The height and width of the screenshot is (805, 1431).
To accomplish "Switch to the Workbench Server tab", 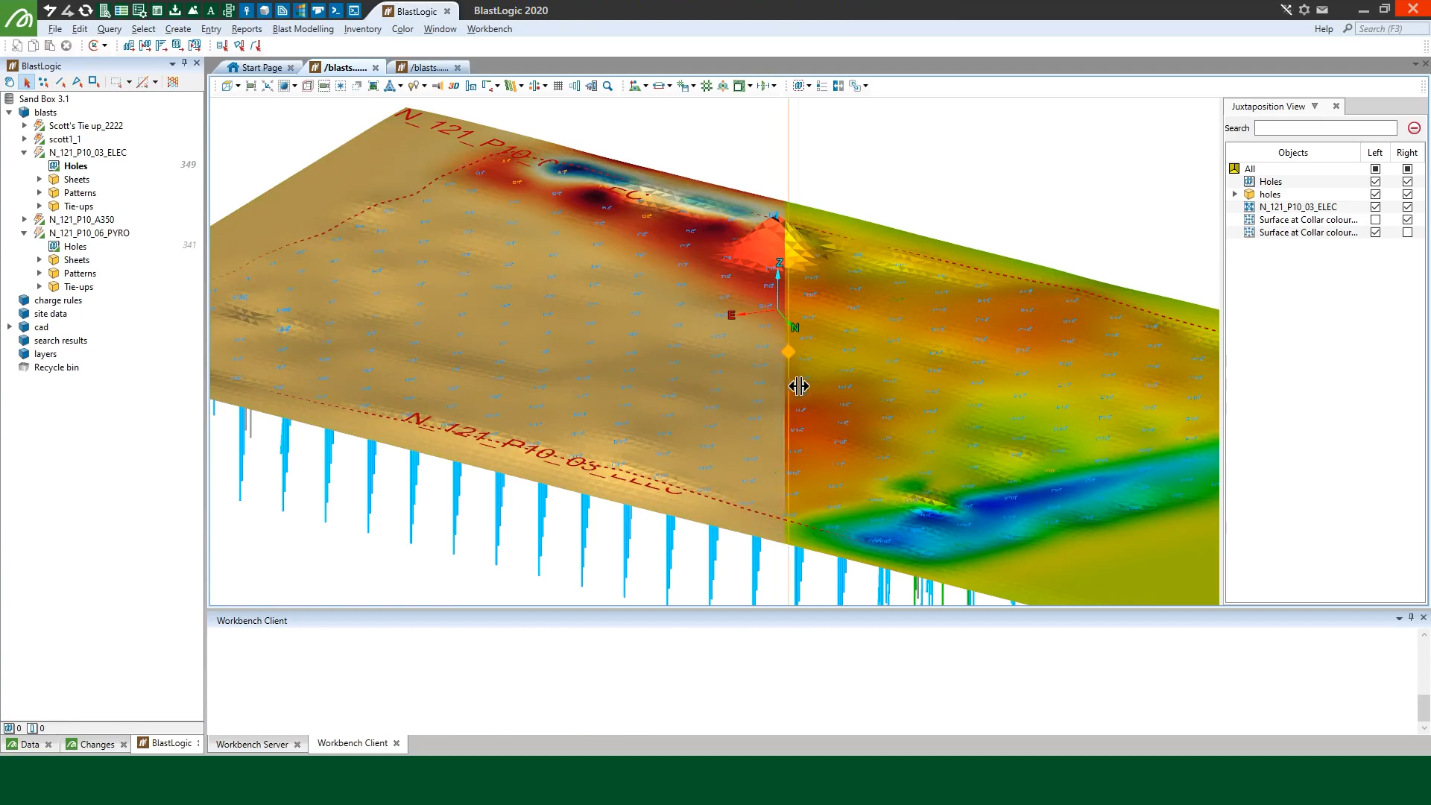I will point(251,744).
